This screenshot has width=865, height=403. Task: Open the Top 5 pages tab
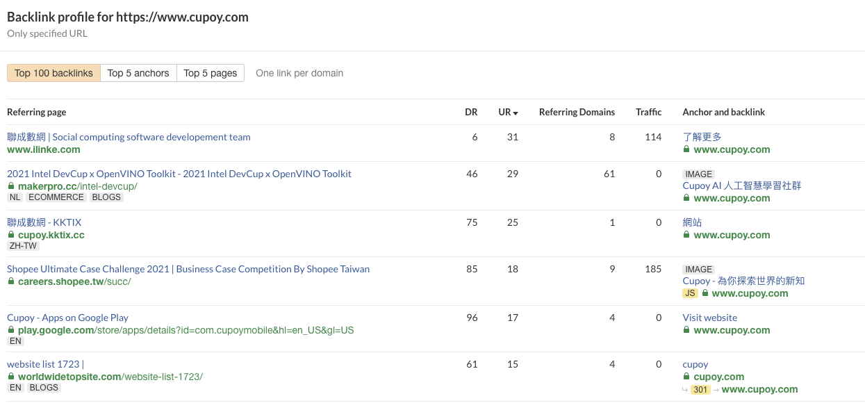[x=211, y=73]
